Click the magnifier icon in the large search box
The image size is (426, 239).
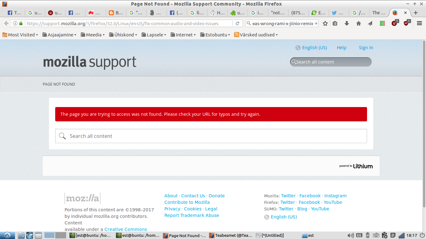point(62,136)
